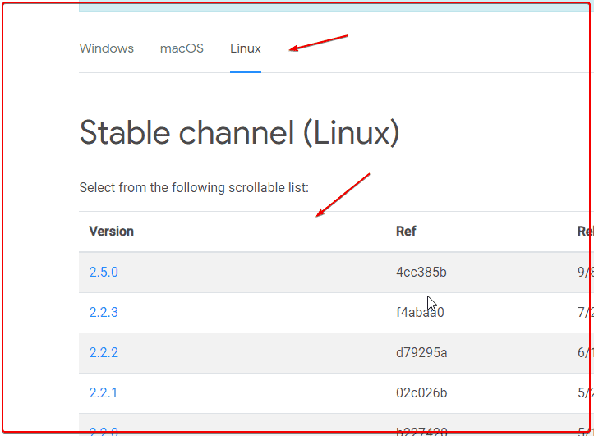Select the ref hash 4cc385b
This screenshot has height=436, width=594.
421,272
